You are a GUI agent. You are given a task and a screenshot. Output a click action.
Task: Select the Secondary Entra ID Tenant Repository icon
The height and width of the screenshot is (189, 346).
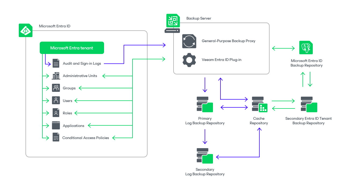[x=309, y=104]
